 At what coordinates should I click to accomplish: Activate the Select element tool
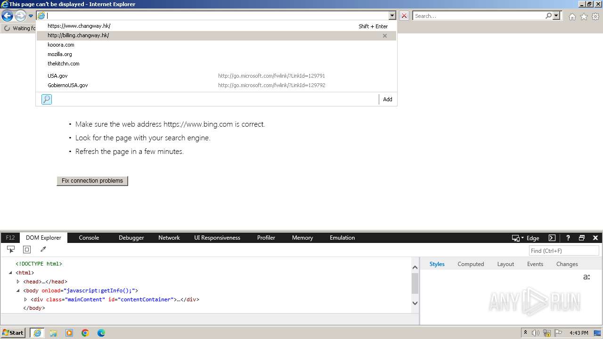(11, 250)
